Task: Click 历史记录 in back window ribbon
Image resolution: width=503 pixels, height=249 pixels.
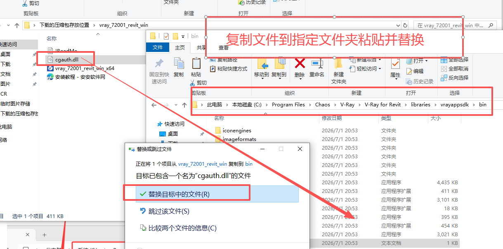Action: pyautogui.click(x=252, y=2)
